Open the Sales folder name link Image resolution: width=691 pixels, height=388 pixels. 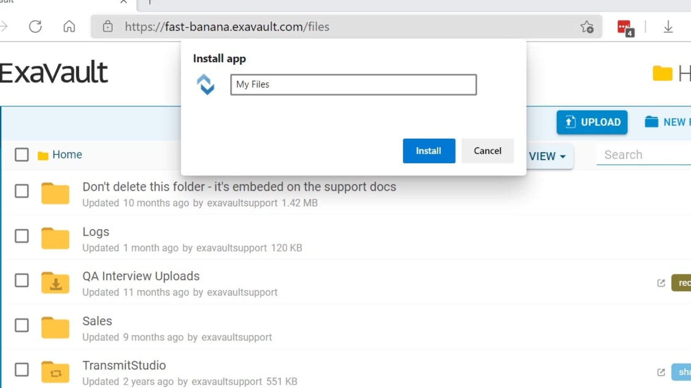(x=97, y=321)
